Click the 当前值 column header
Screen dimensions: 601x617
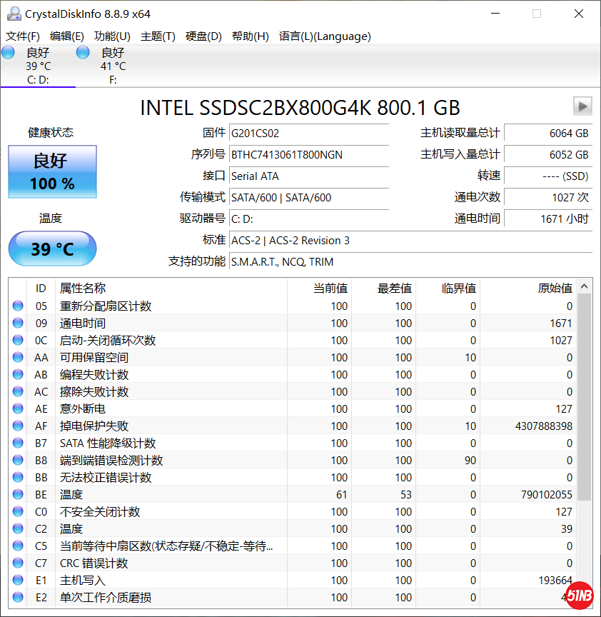pyautogui.click(x=319, y=288)
